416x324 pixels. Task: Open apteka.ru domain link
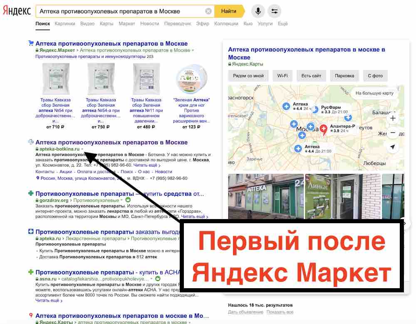[x=50, y=239]
